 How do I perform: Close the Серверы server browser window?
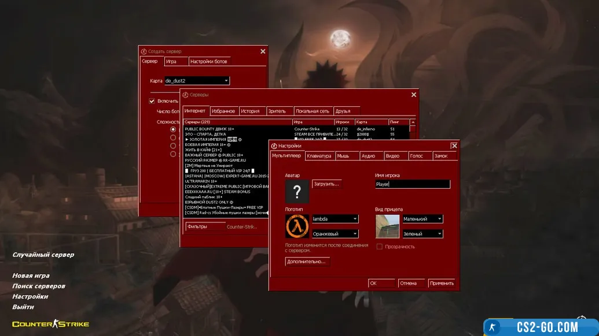[413, 95]
